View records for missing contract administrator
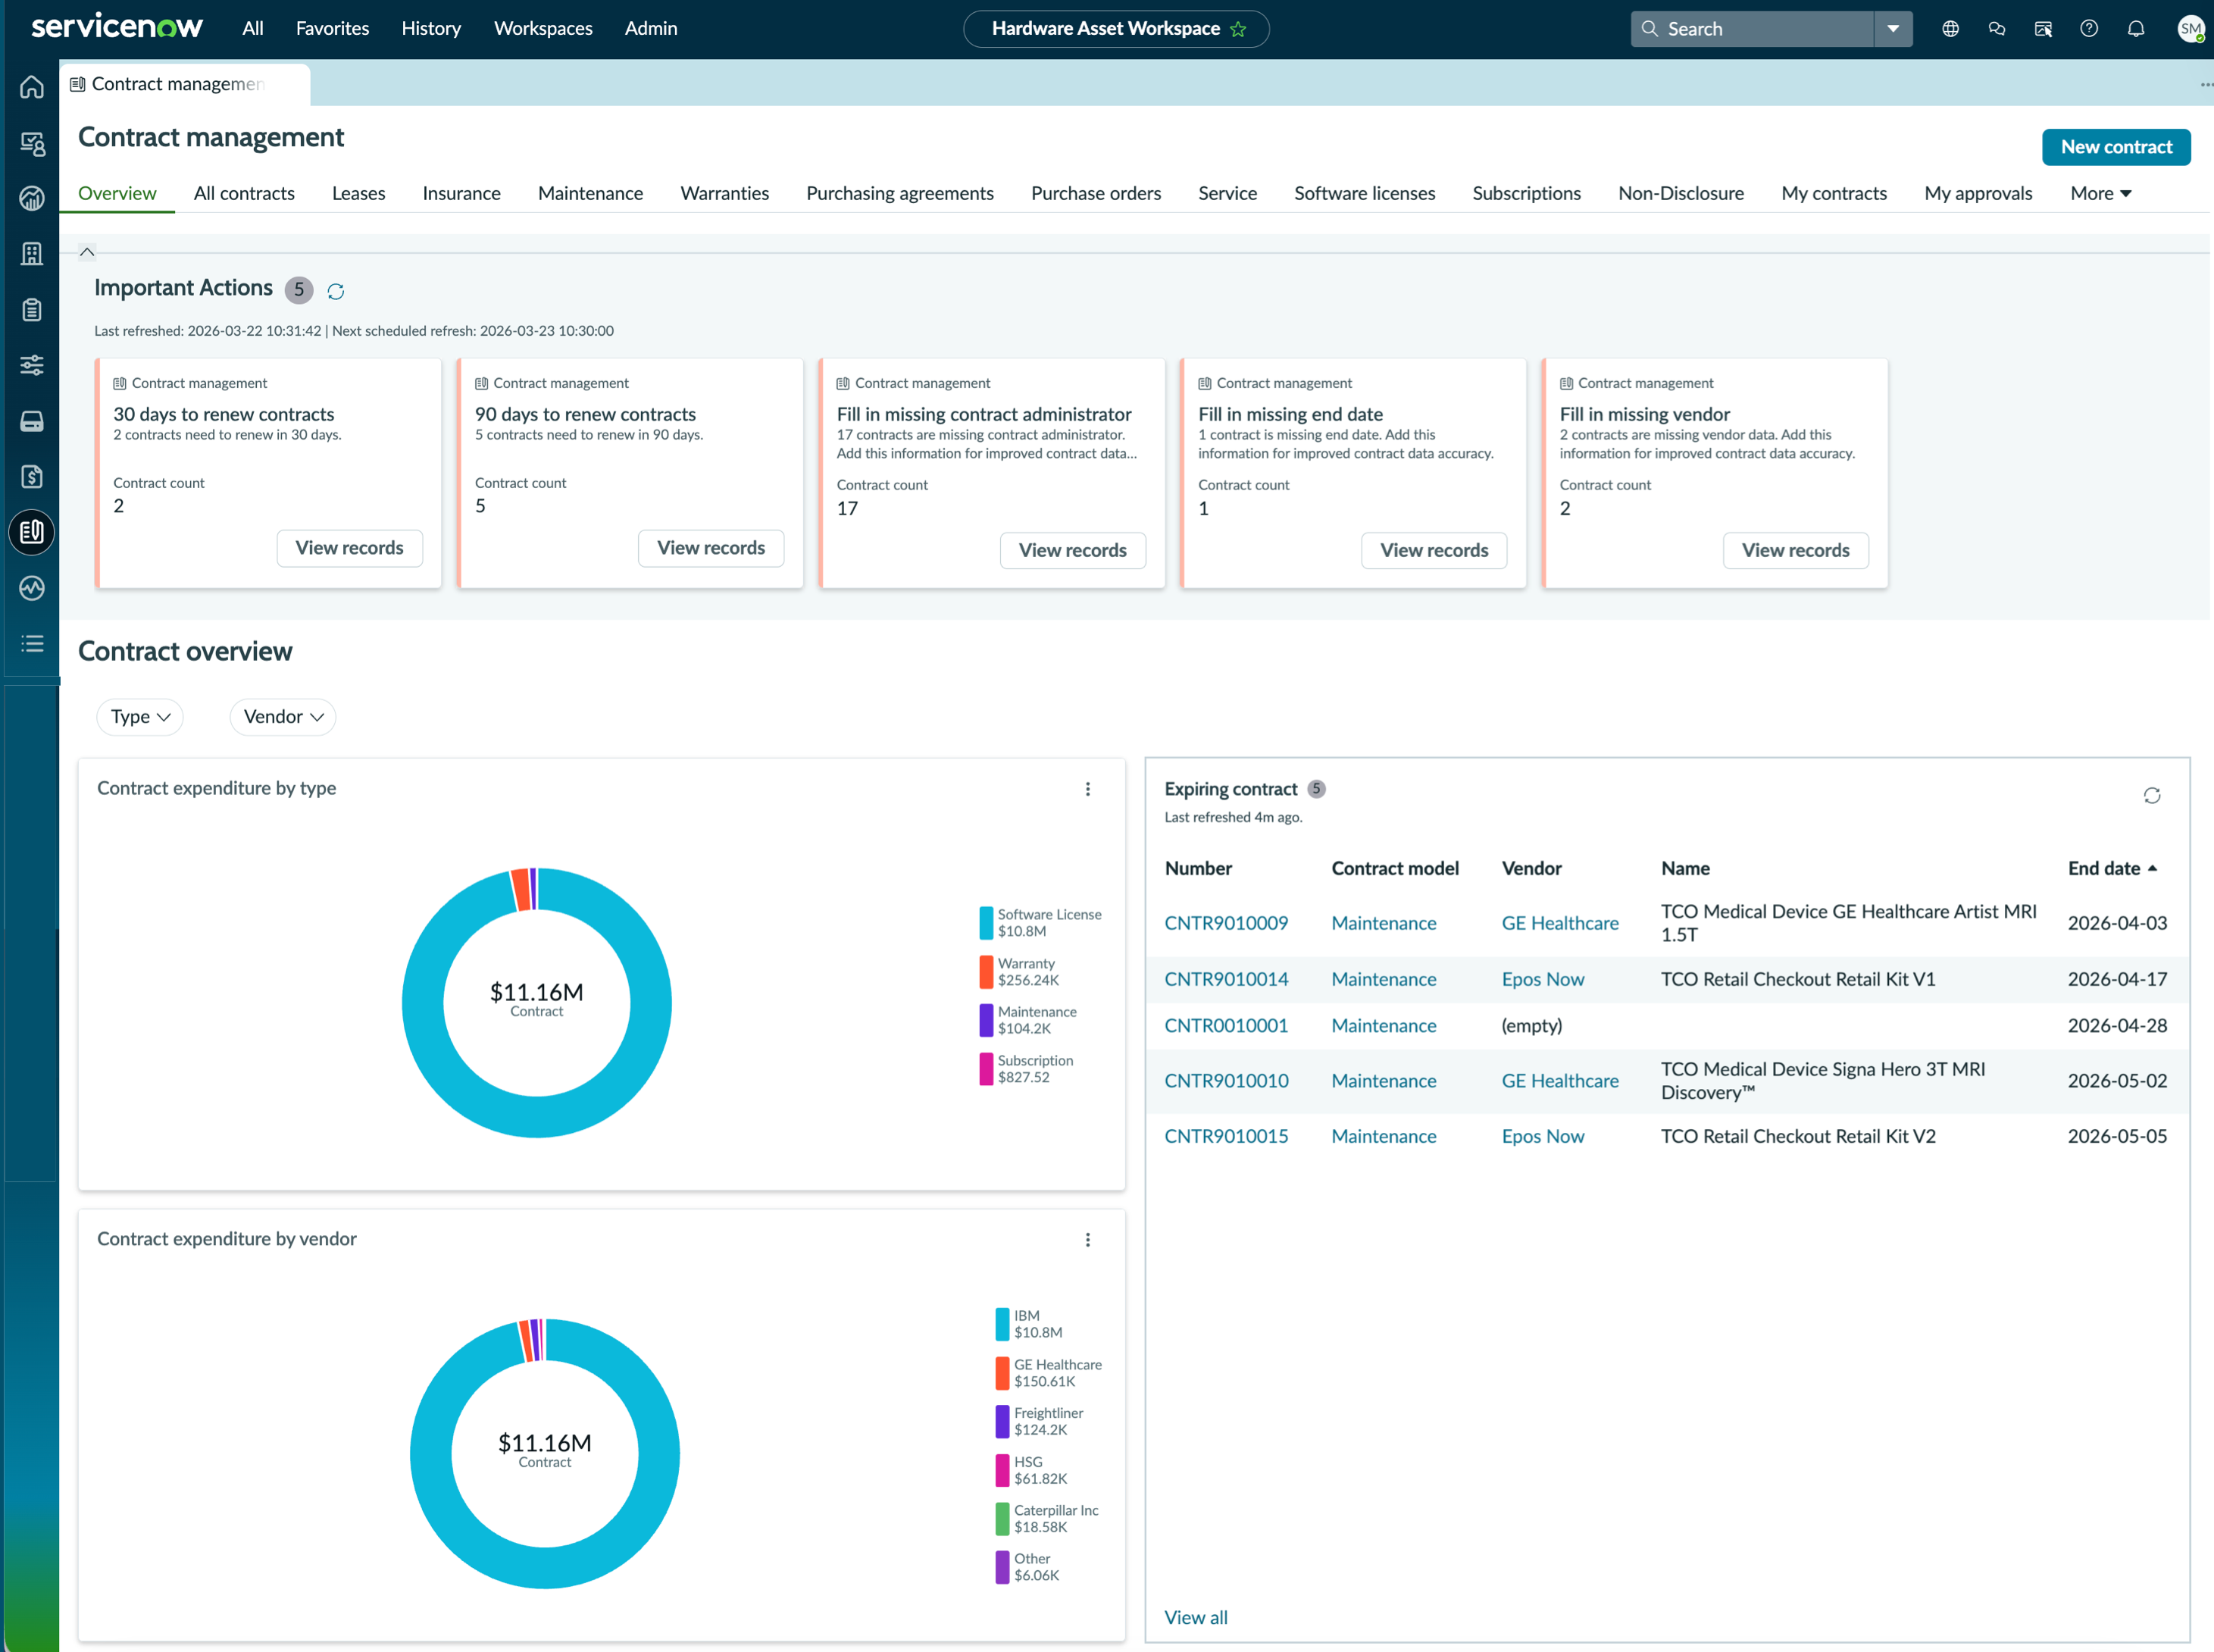2214x1652 pixels. point(1073,550)
